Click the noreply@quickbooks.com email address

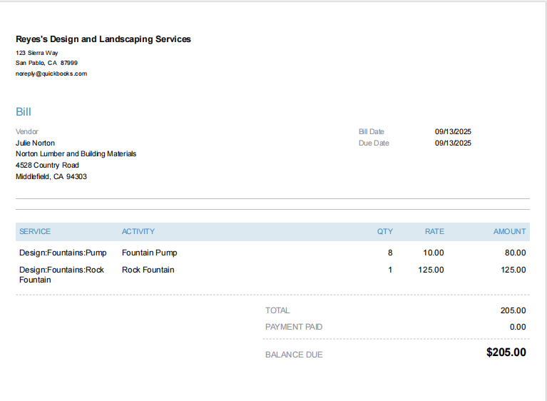(x=51, y=73)
